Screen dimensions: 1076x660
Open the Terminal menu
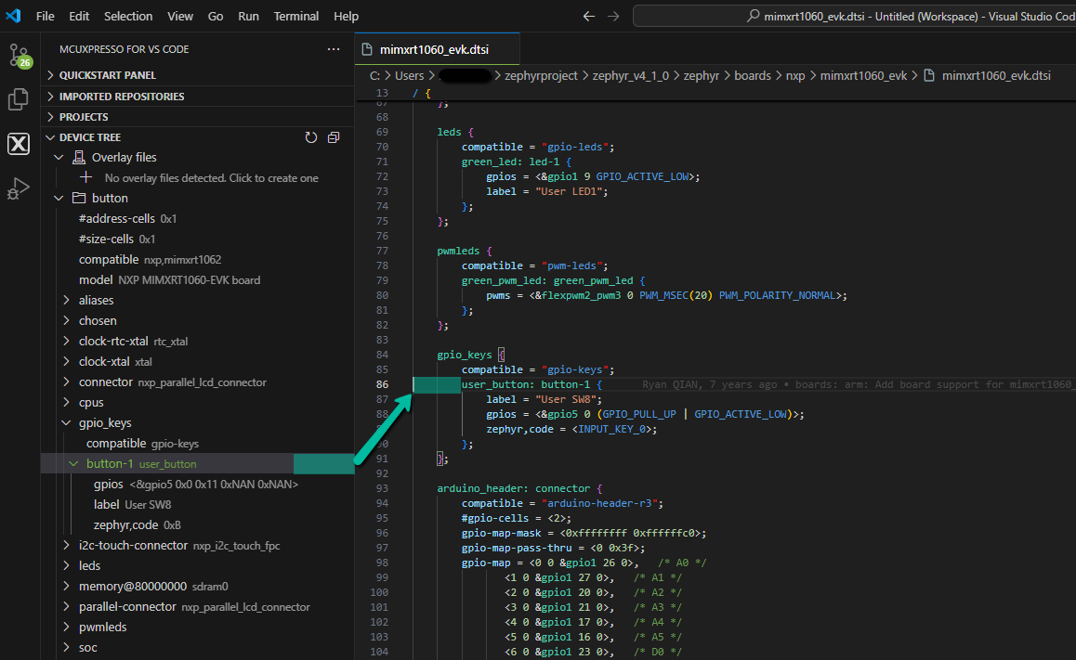(x=296, y=17)
